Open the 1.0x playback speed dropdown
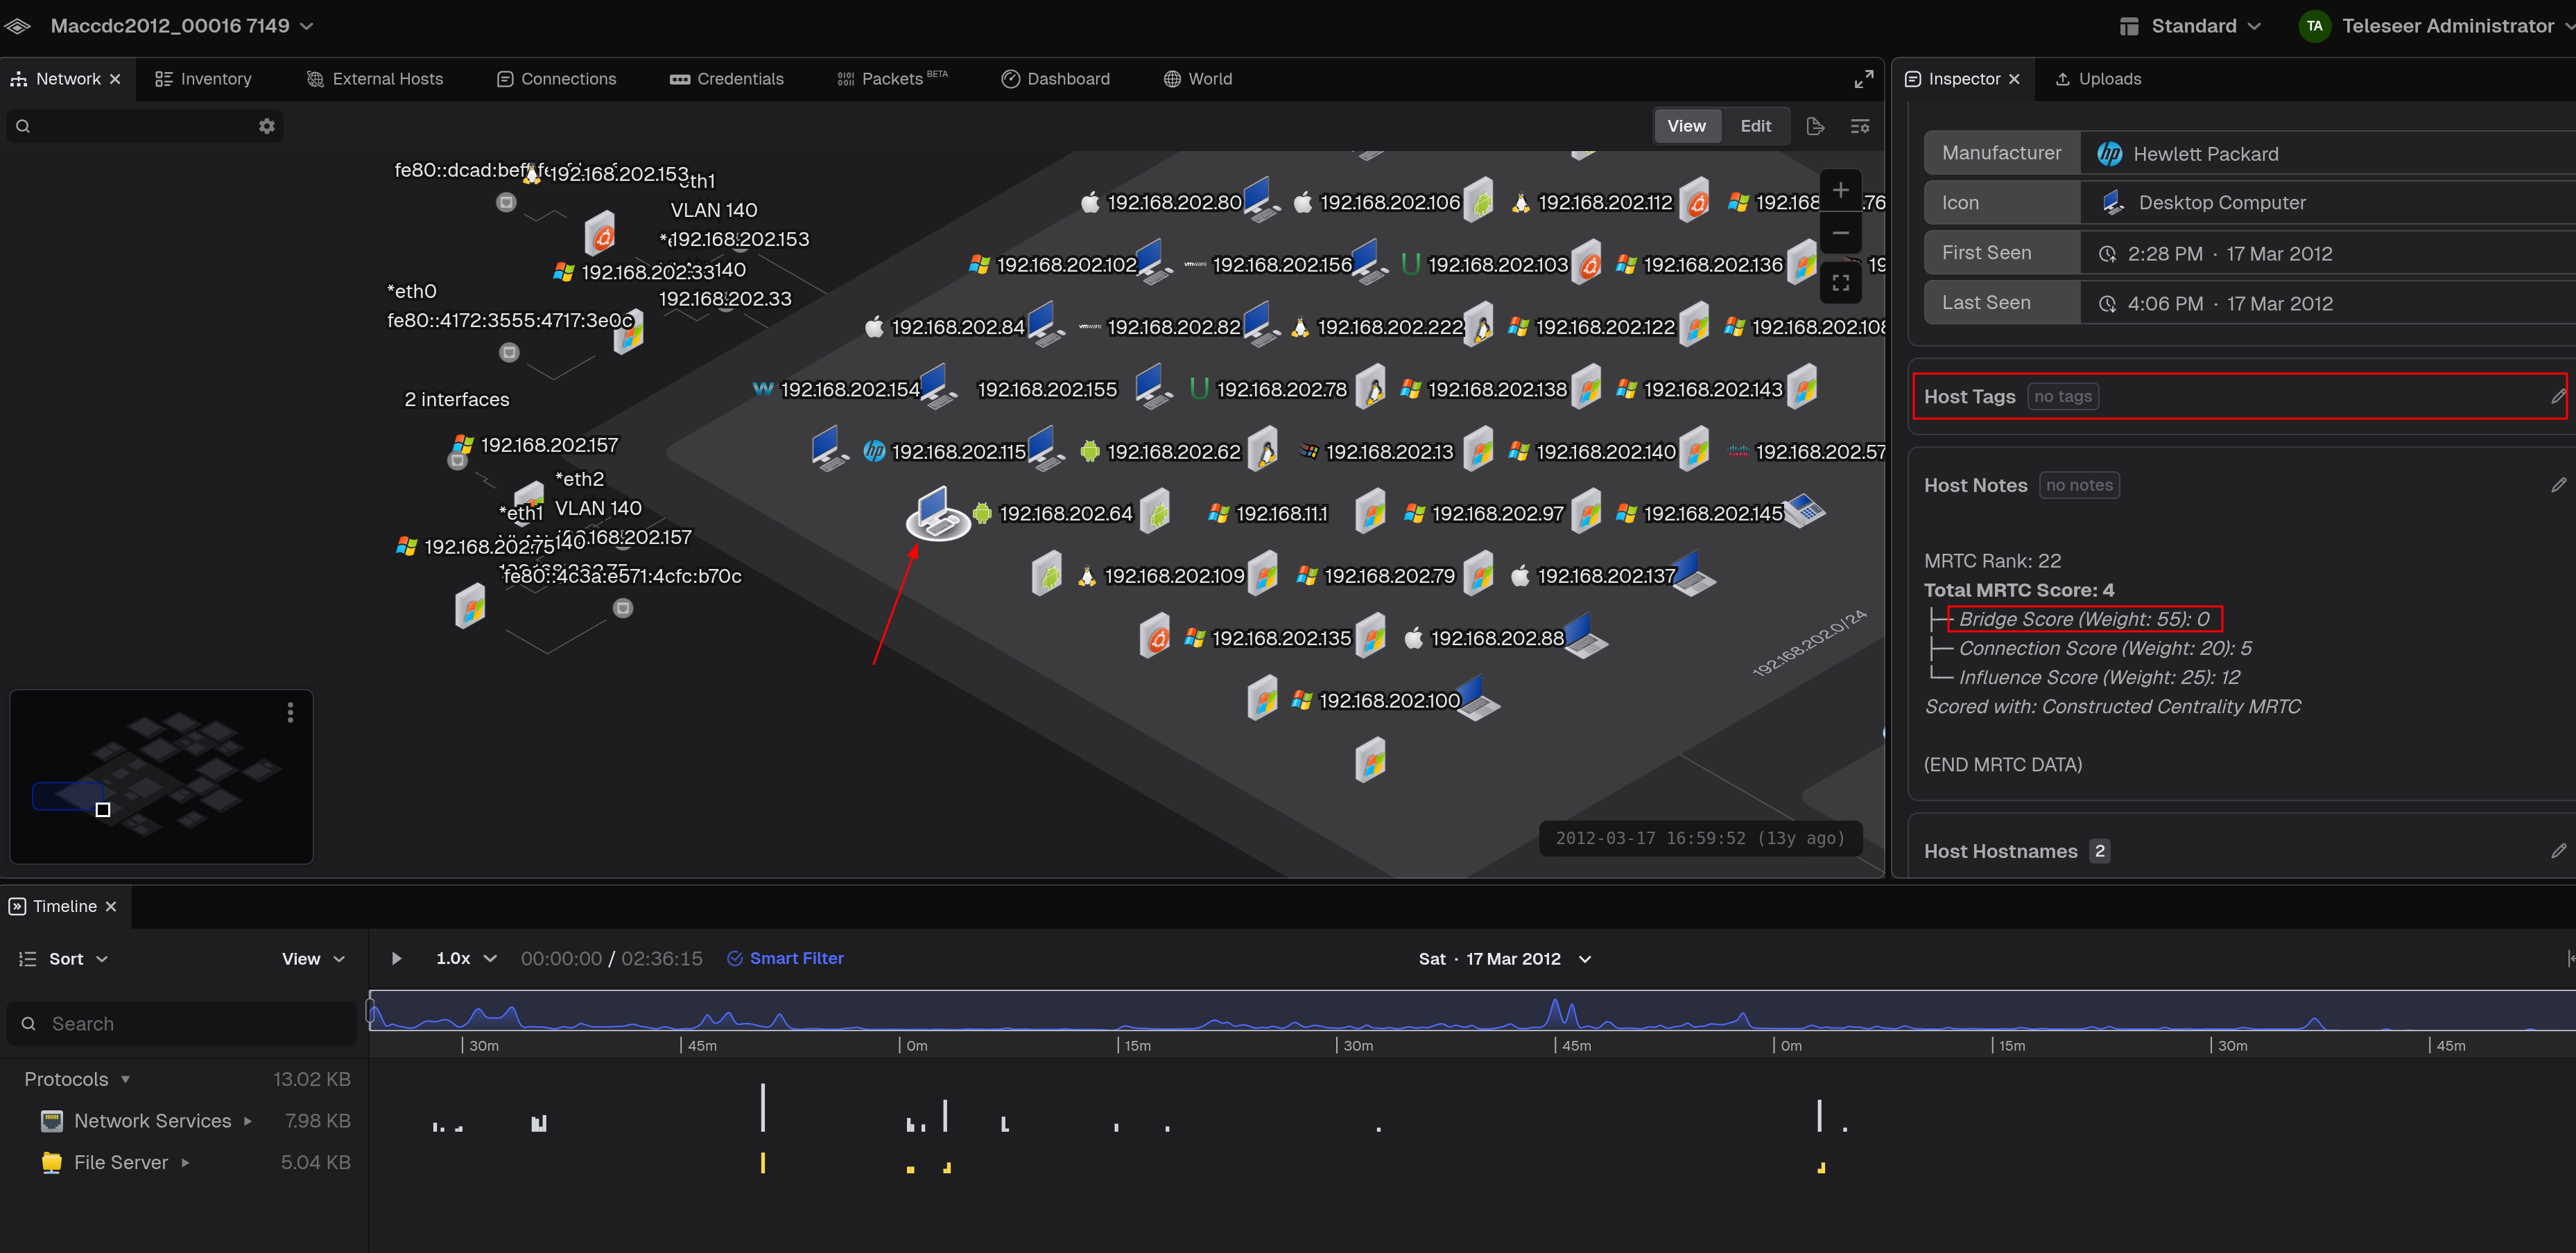This screenshot has height=1253, width=2576. pos(466,958)
